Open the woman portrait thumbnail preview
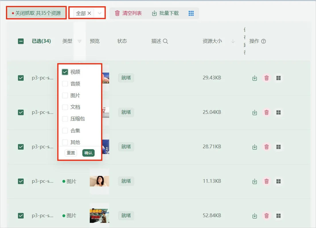 coord(99,181)
